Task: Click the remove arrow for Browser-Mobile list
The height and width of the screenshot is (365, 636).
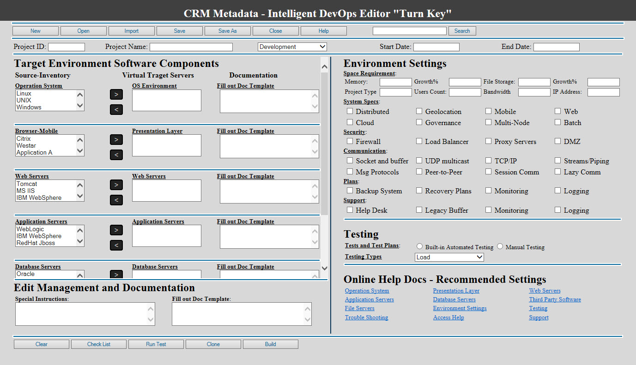Action: 116,155
